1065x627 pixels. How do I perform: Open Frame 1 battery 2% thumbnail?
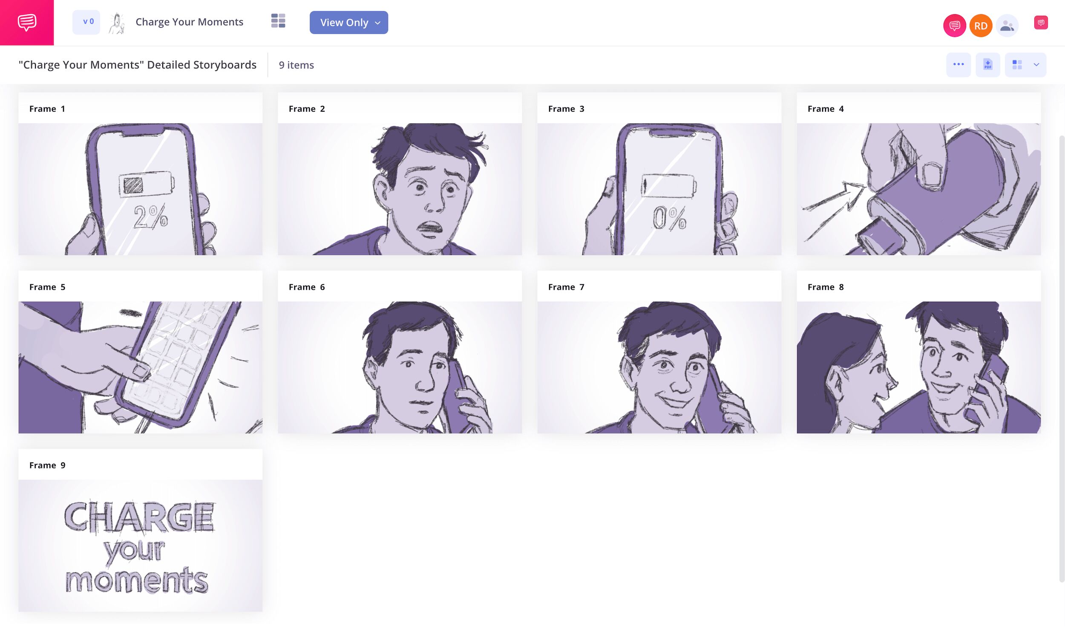tap(140, 189)
